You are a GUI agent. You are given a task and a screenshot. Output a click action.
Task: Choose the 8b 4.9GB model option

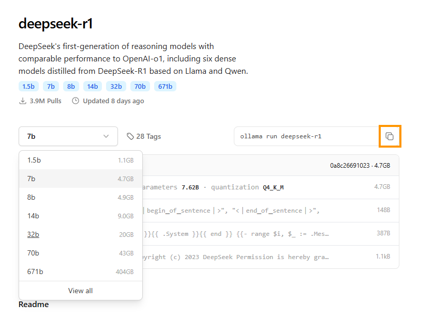click(x=80, y=198)
